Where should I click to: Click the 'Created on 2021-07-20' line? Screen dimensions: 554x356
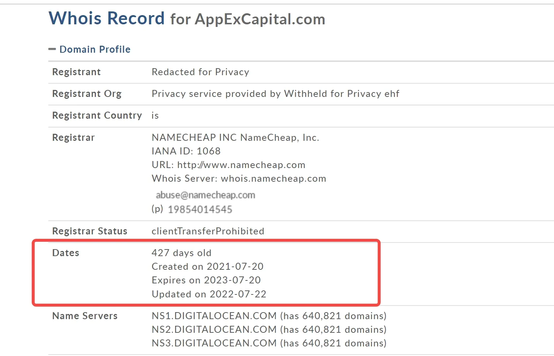(x=208, y=266)
